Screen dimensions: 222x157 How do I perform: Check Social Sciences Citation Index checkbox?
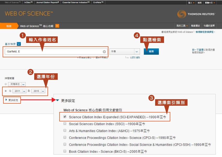point(65,124)
